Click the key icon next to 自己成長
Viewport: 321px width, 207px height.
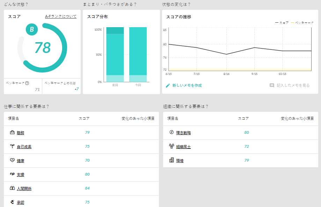click(x=12, y=146)
